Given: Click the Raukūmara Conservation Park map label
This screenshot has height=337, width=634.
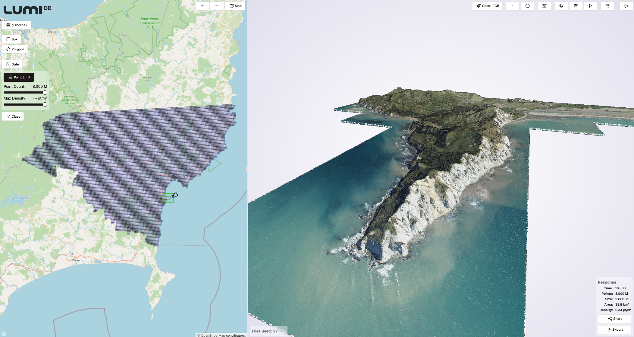Looking at the screenshot, I should pos(150,23).
